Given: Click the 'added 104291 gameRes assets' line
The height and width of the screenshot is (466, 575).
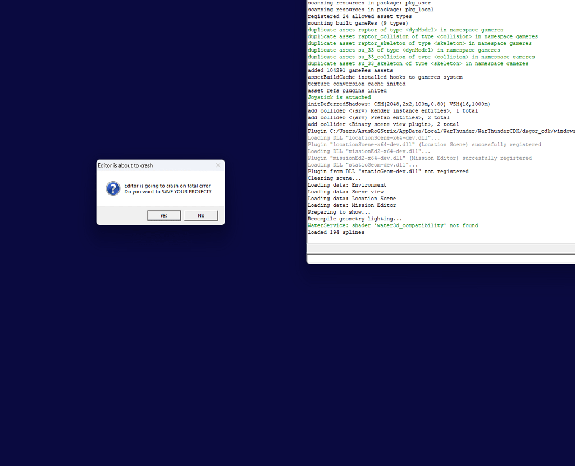Looking at the screenshot, I should 350,70.
